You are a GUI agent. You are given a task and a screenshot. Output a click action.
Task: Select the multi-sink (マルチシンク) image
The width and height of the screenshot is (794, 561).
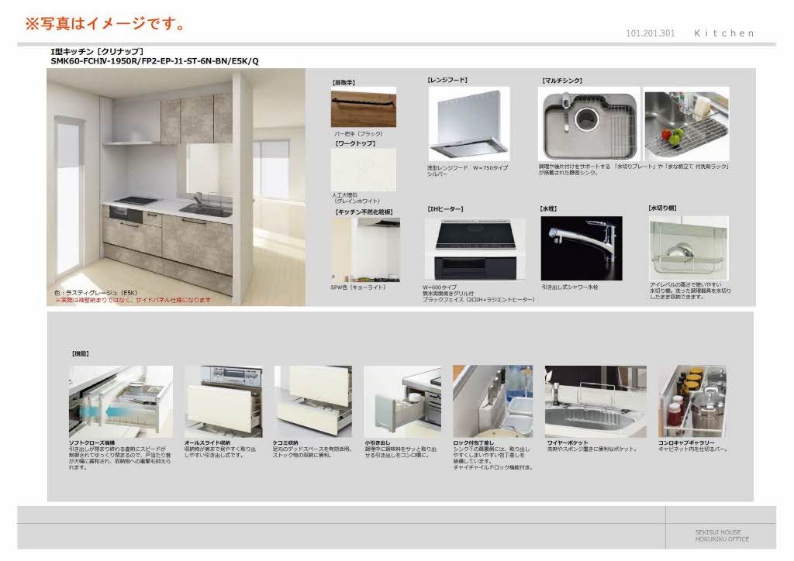pyautogui.click(x=588, y=124)
